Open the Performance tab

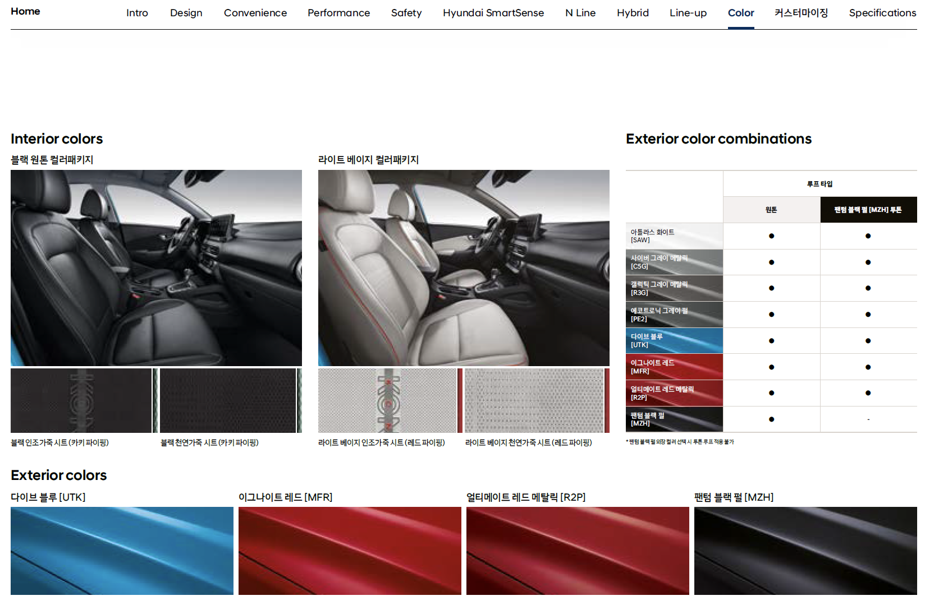point(338,13)
